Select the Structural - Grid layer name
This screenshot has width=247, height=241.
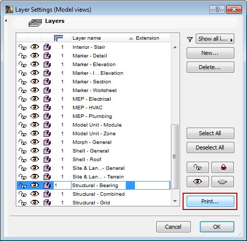pyautogui.click(x=91, y=203)
